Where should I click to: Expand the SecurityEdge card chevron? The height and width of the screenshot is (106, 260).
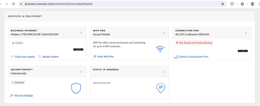81,72
